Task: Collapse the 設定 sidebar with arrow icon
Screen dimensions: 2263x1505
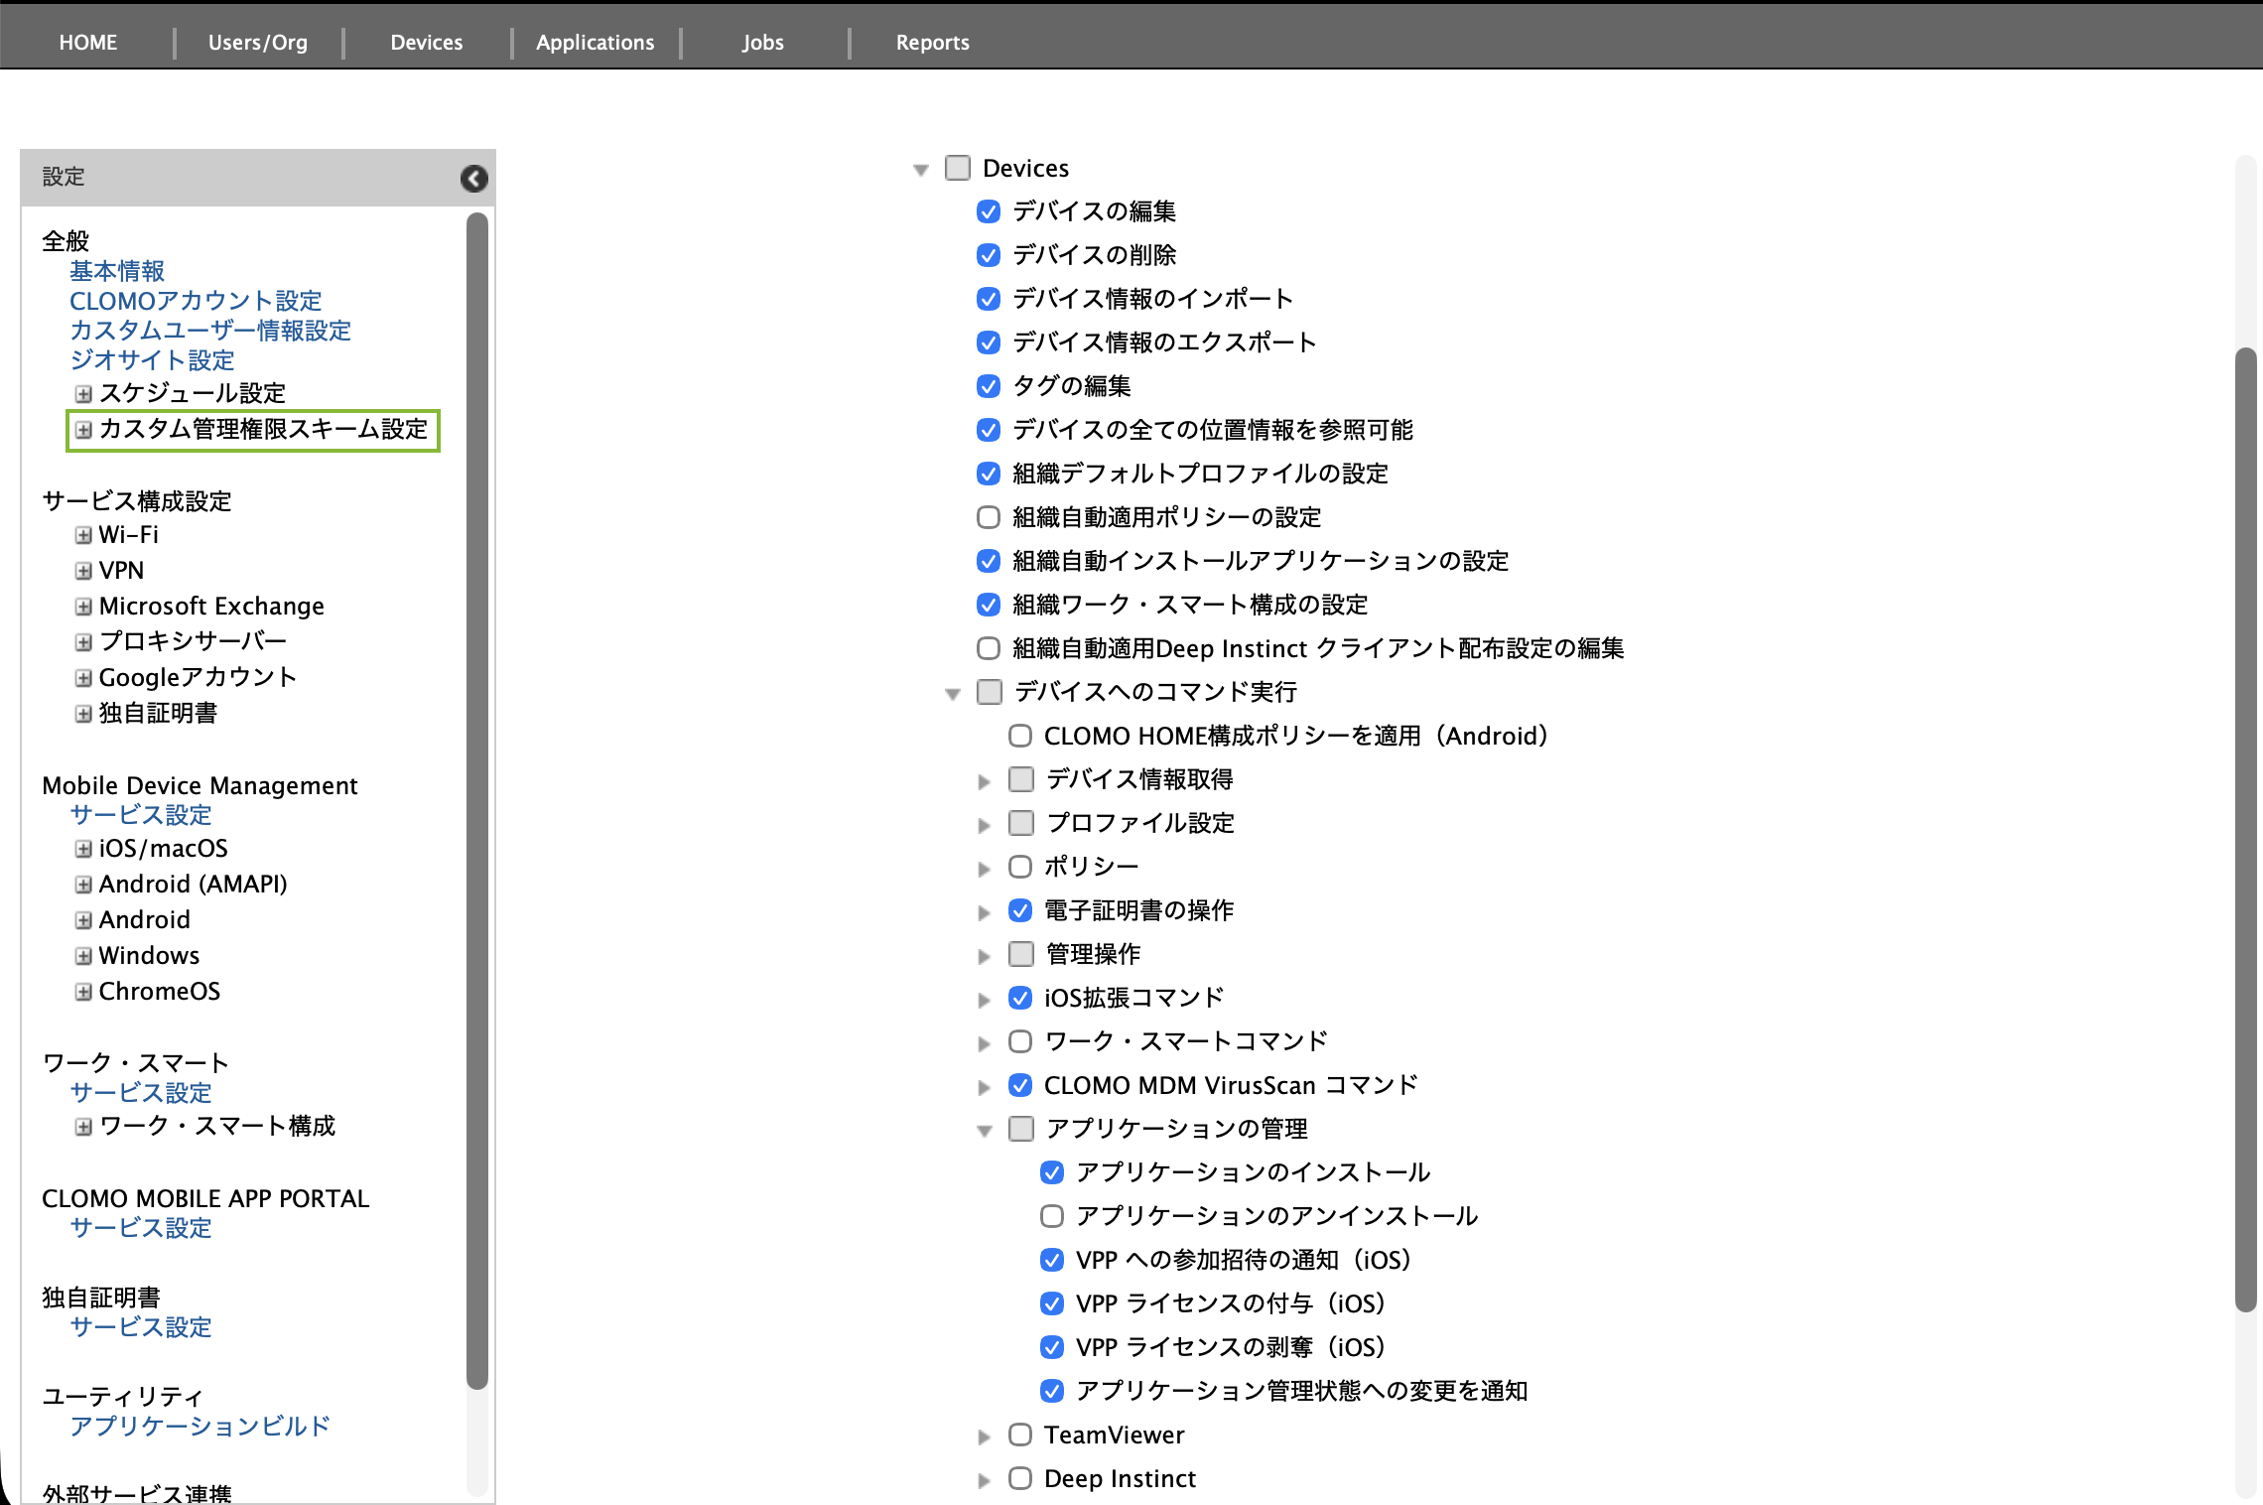Action: (473, 179)
